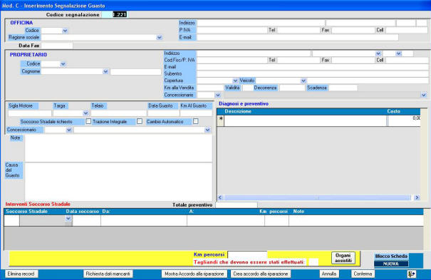Expand the Veicolo dropdown

(303, 81)
